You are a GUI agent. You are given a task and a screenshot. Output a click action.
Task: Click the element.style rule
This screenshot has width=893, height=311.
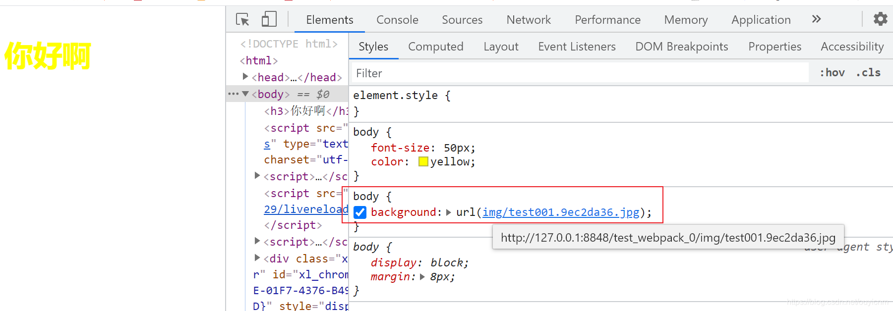coord(402,95)
